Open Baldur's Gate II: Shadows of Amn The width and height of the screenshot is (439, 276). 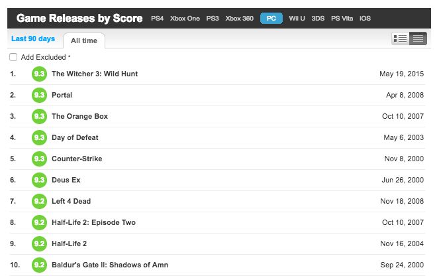pyautogui.click(x=110, y=265)
